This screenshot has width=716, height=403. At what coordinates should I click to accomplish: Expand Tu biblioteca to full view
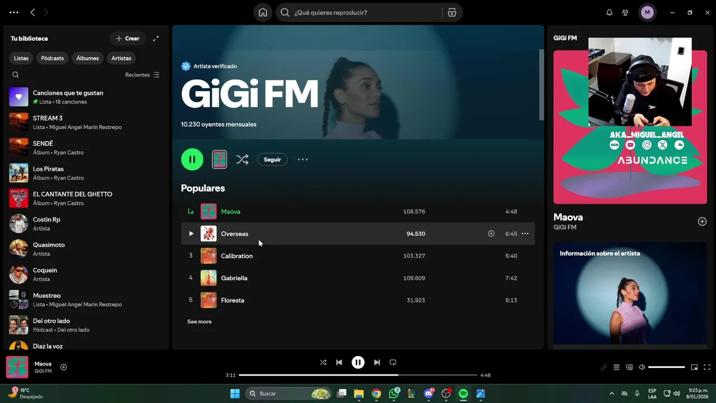pos(156,39)
